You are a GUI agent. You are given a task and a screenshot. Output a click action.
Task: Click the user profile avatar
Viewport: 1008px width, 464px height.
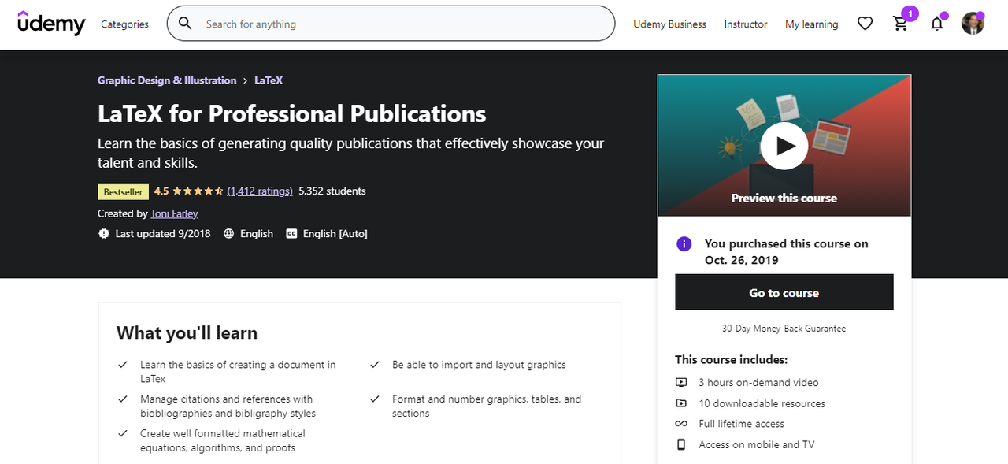click(x=973, y=24)
